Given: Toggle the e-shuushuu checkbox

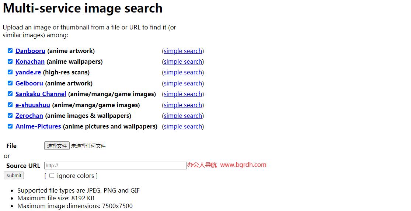Looking at the screenshot, I should 10,105.
